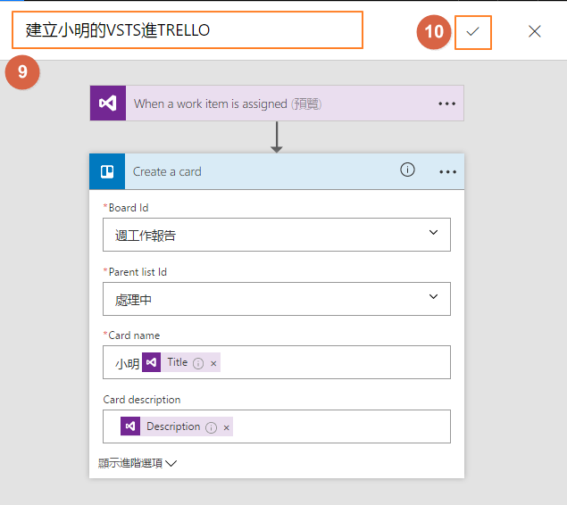This screenshot has height=505, width=567.
Task: Open the info icon on Create a card
Action: 407,170
